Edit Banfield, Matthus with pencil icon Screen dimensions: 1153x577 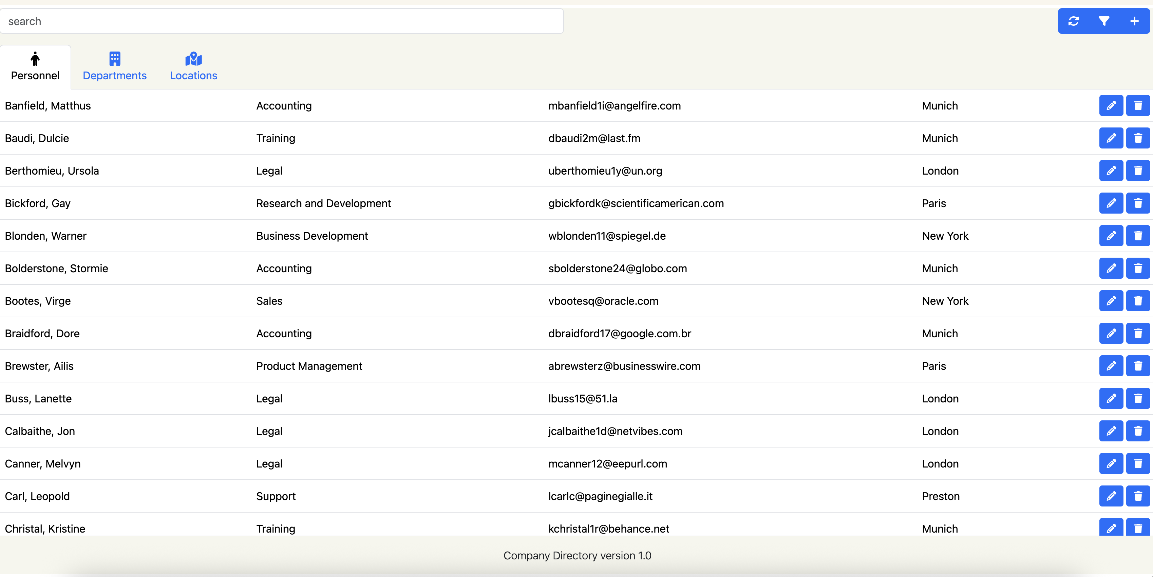1111,105
